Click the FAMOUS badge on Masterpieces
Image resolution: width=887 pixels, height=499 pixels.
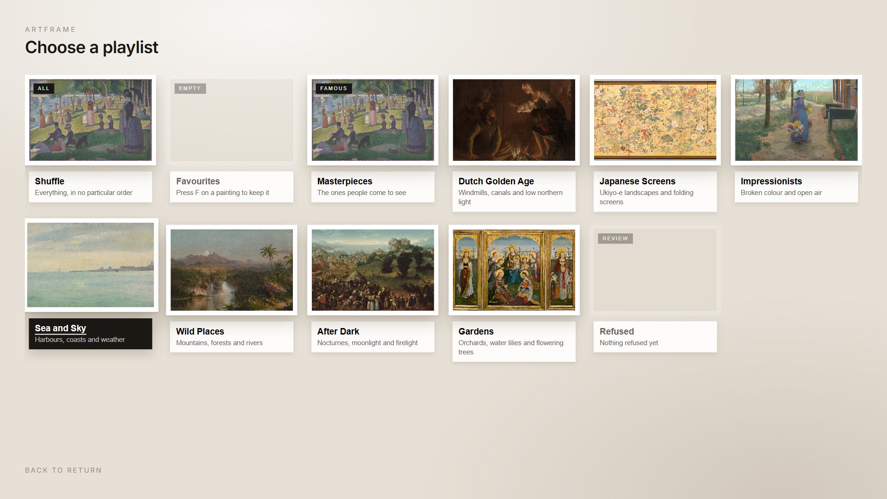(334, 88)
